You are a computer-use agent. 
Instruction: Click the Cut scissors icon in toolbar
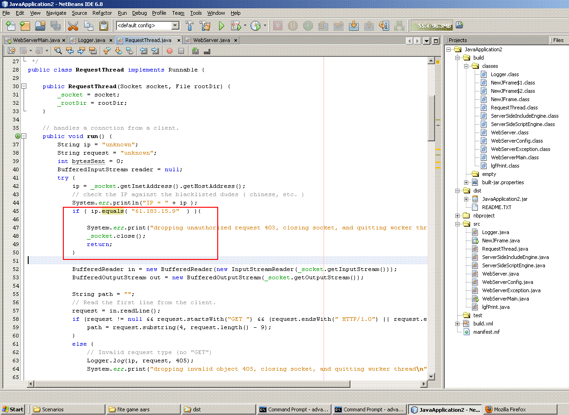73,26
